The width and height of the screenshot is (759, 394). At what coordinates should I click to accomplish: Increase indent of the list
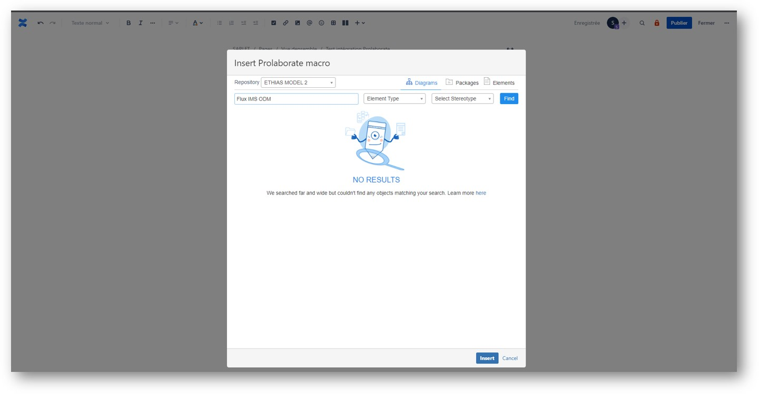[x=256, y=23]
